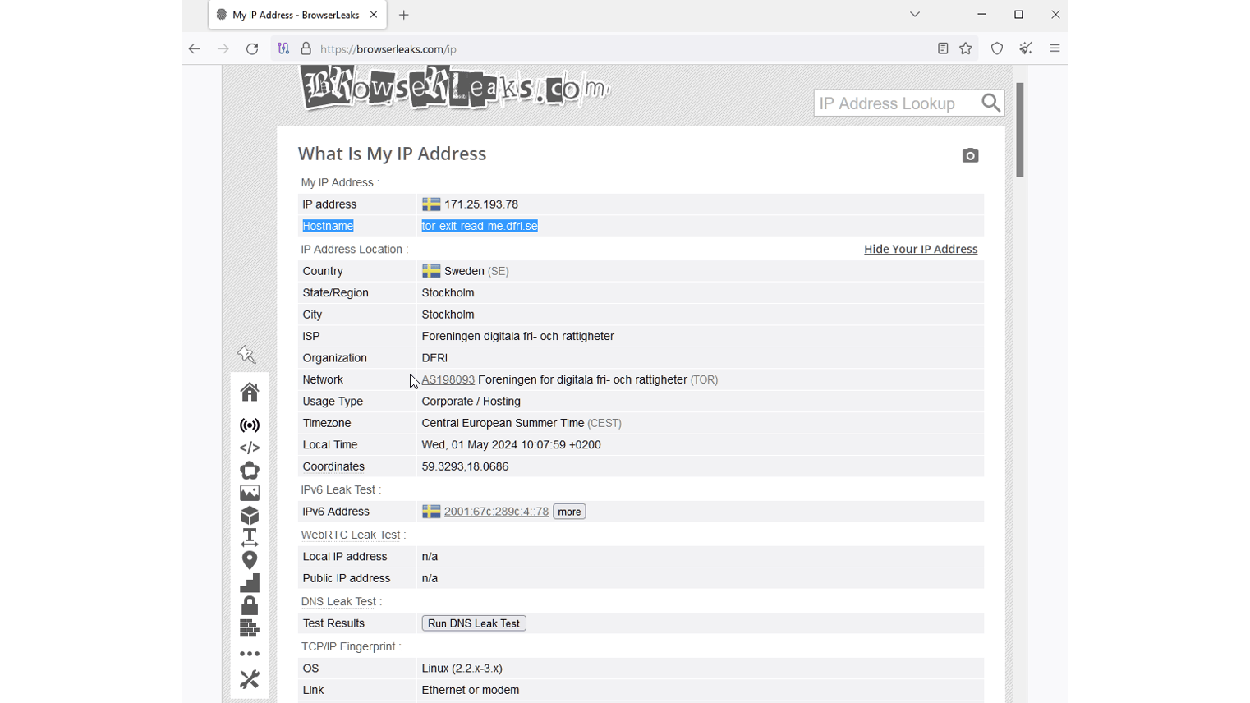The height and width of the screenshot is (703, 1250).
Task: Click the Swedish flag beside the IP address
Action: pos(431,204)
